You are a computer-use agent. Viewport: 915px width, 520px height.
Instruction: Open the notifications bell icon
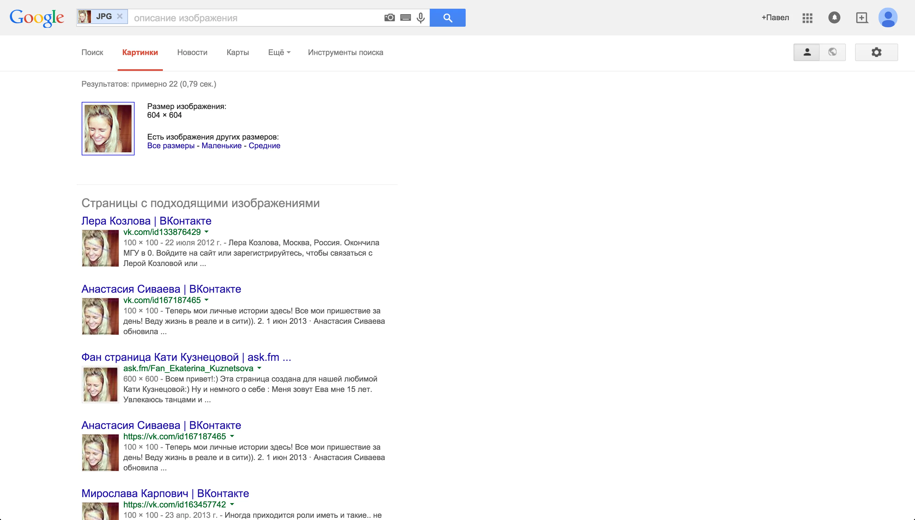pyautogui.click(x=834, y=17)
